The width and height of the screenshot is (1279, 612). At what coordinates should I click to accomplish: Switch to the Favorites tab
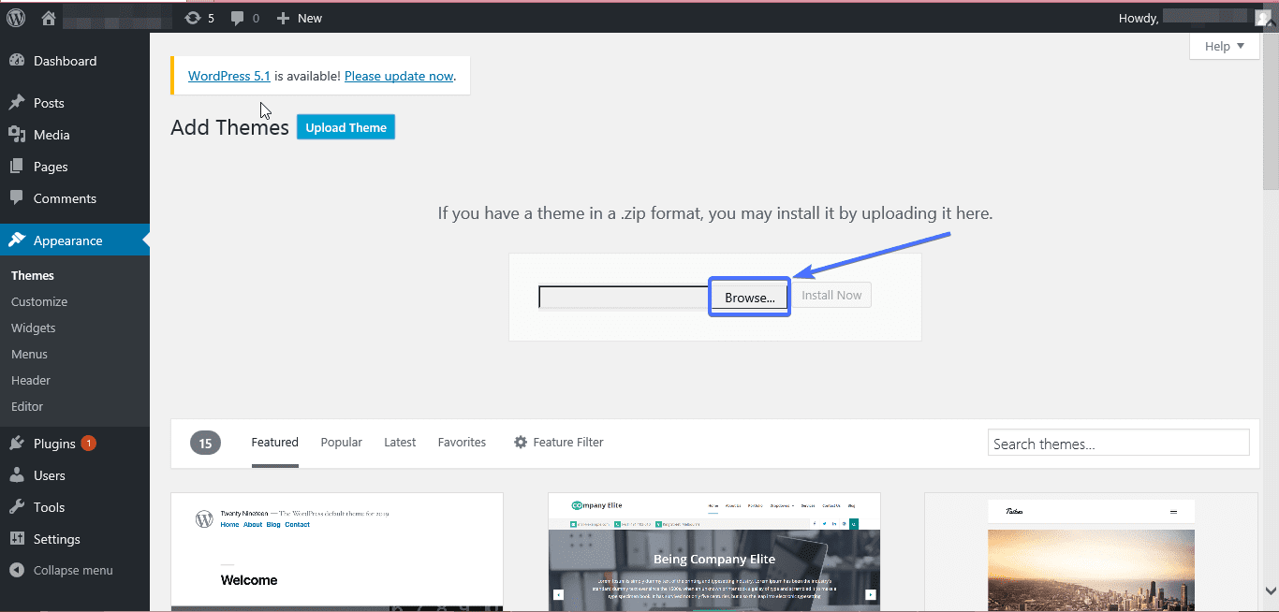click(x=462, y=443)
